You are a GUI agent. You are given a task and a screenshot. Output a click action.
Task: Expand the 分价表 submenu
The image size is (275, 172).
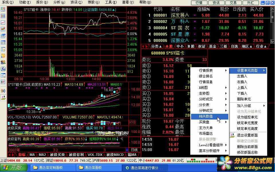pyautogui.click(x=210, y=105)
